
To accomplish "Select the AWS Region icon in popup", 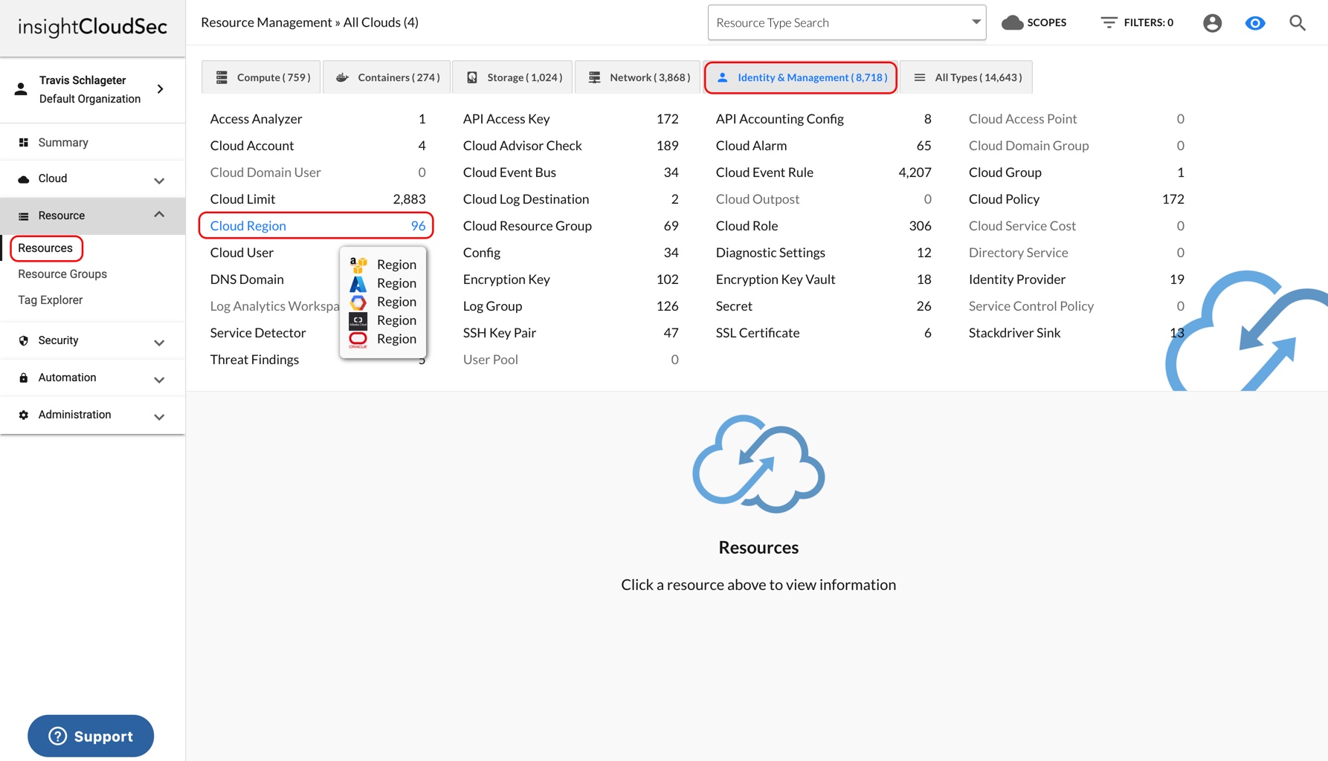I will [358, 265].
